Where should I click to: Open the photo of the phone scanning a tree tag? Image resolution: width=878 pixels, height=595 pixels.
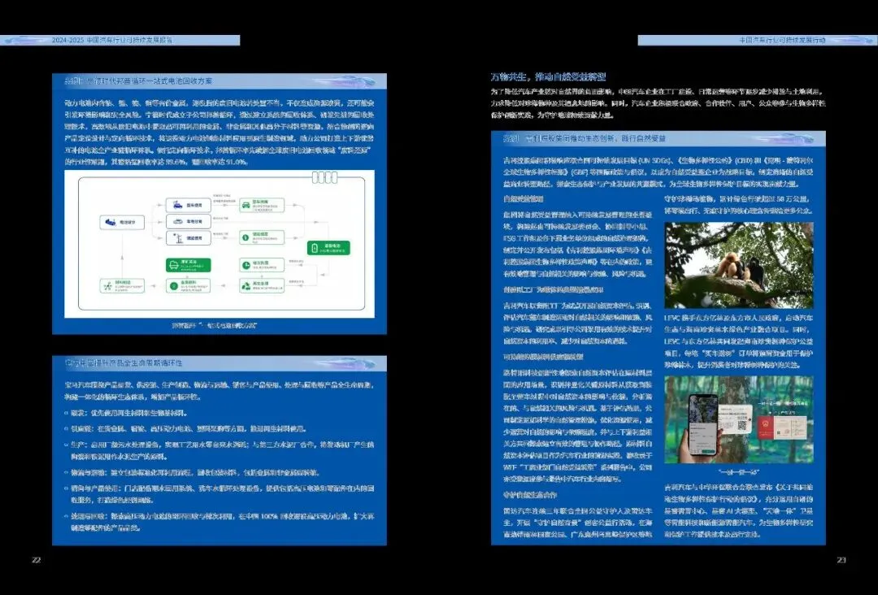[738, 419]
